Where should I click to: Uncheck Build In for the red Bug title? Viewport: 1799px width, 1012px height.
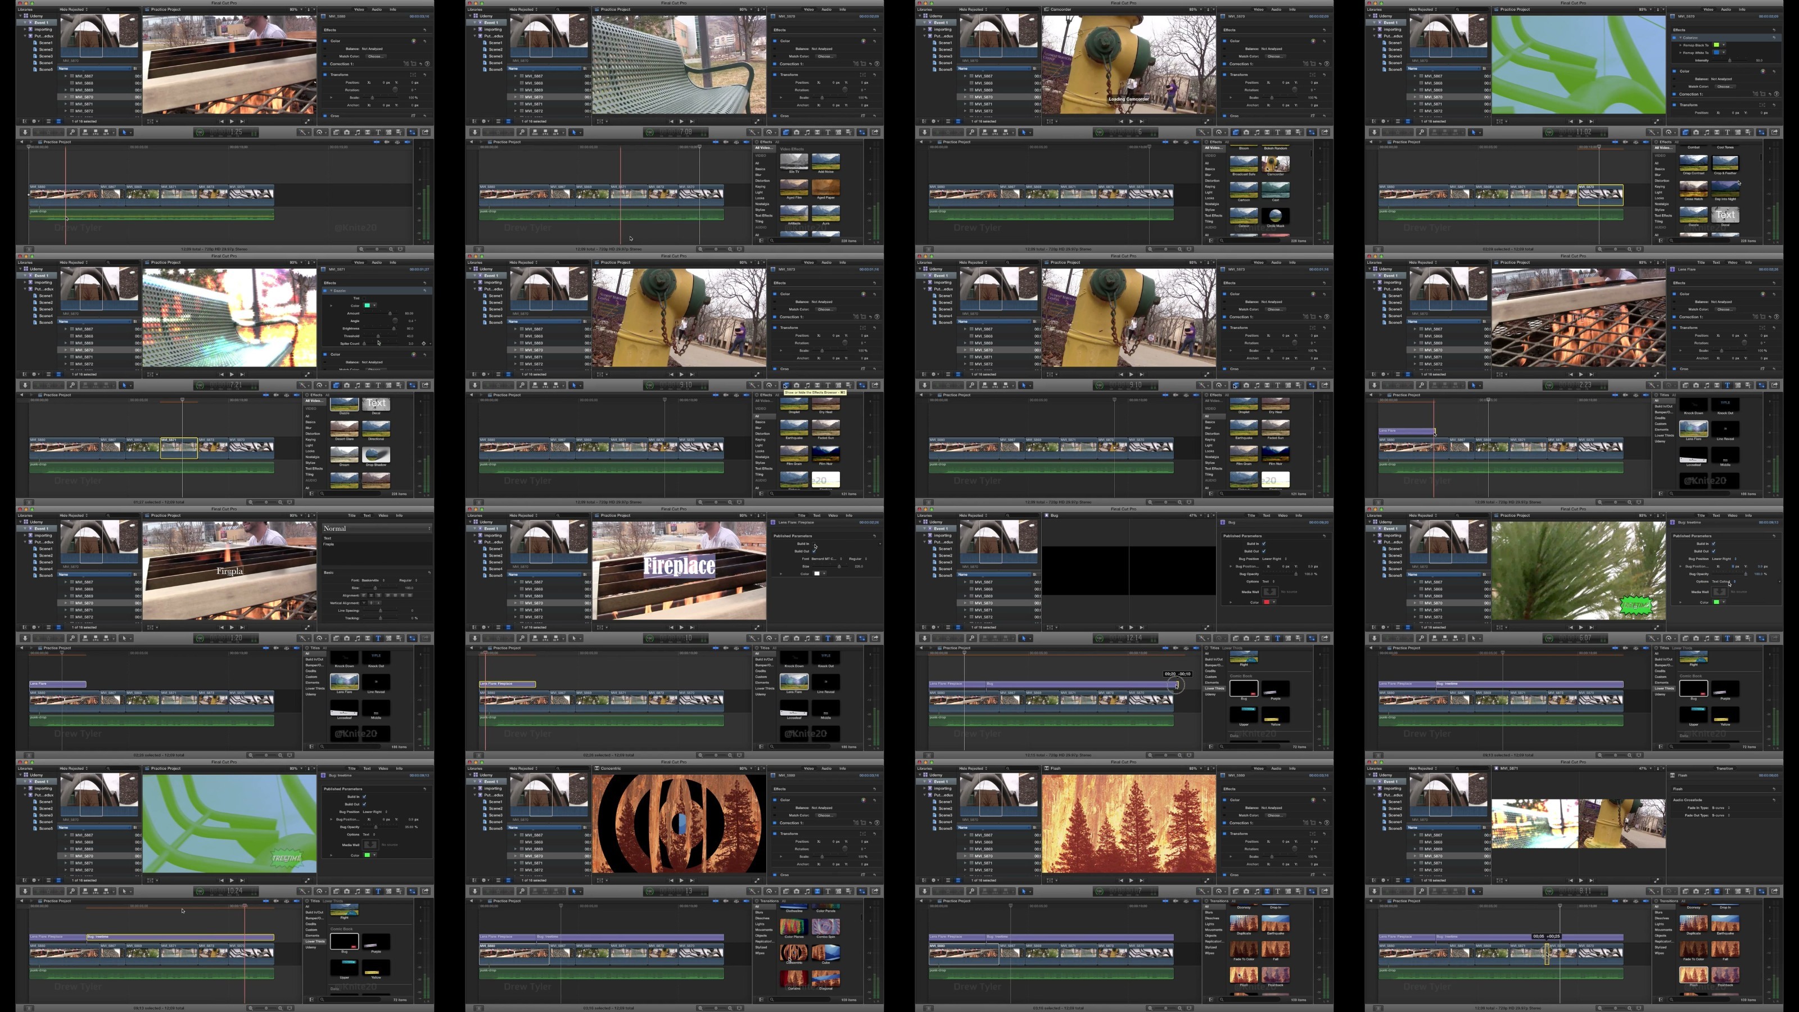pos(1263,543)
